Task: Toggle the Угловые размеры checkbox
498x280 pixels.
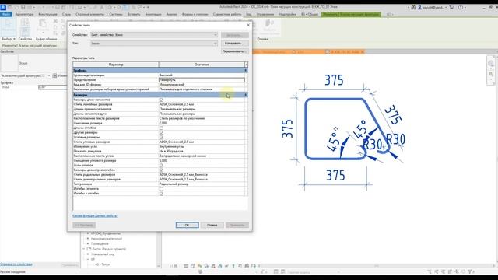Action: (x=161, y=137)
